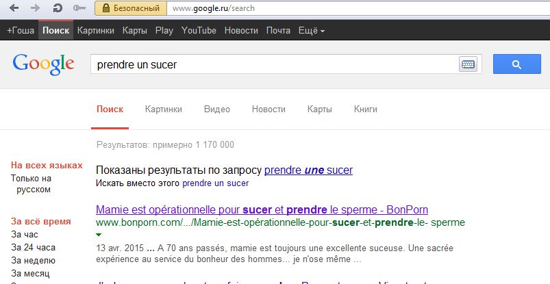Switch to the Видео results tab
The image size is (550, 284).
pyautogui.click(x=216, y=109)
